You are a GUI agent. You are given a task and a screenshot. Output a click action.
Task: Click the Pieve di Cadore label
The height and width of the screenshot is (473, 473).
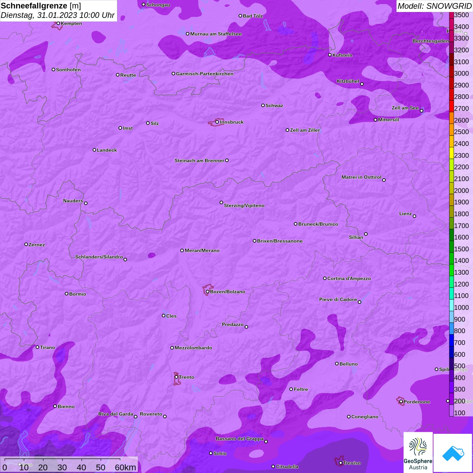coord(338,299)
